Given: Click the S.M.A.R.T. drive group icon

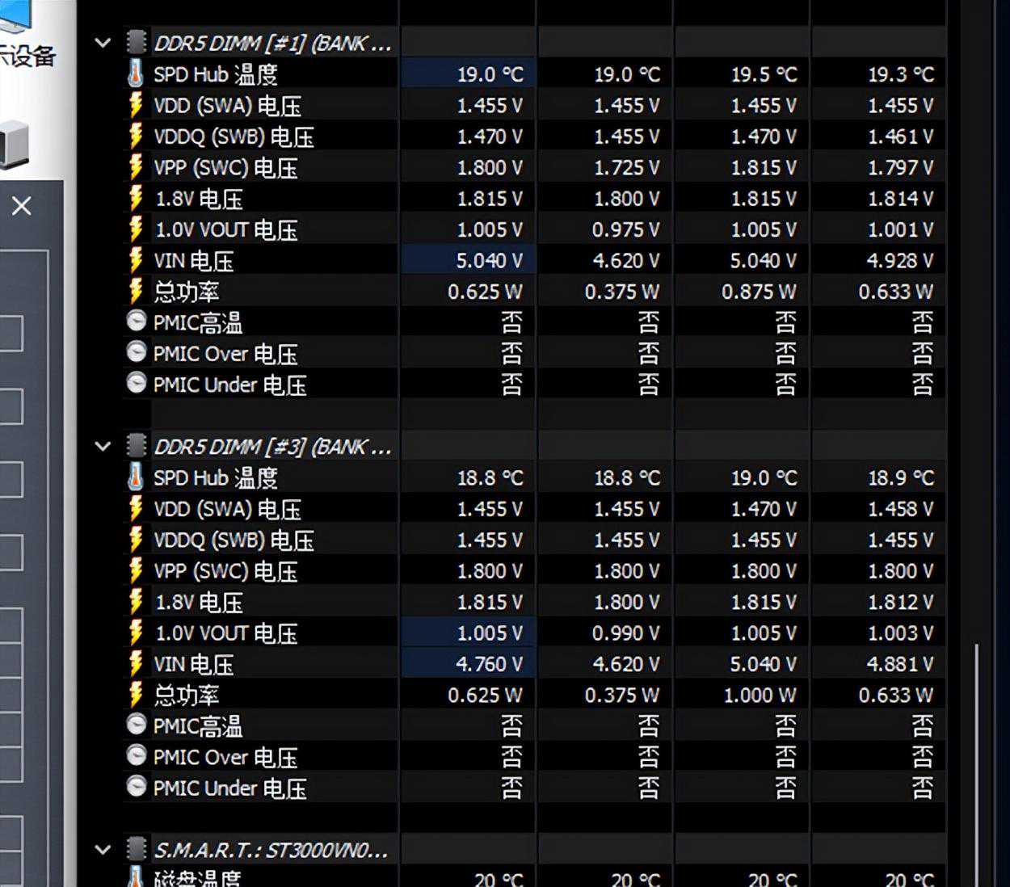Looking at the screenshot, I should [137, 849].
